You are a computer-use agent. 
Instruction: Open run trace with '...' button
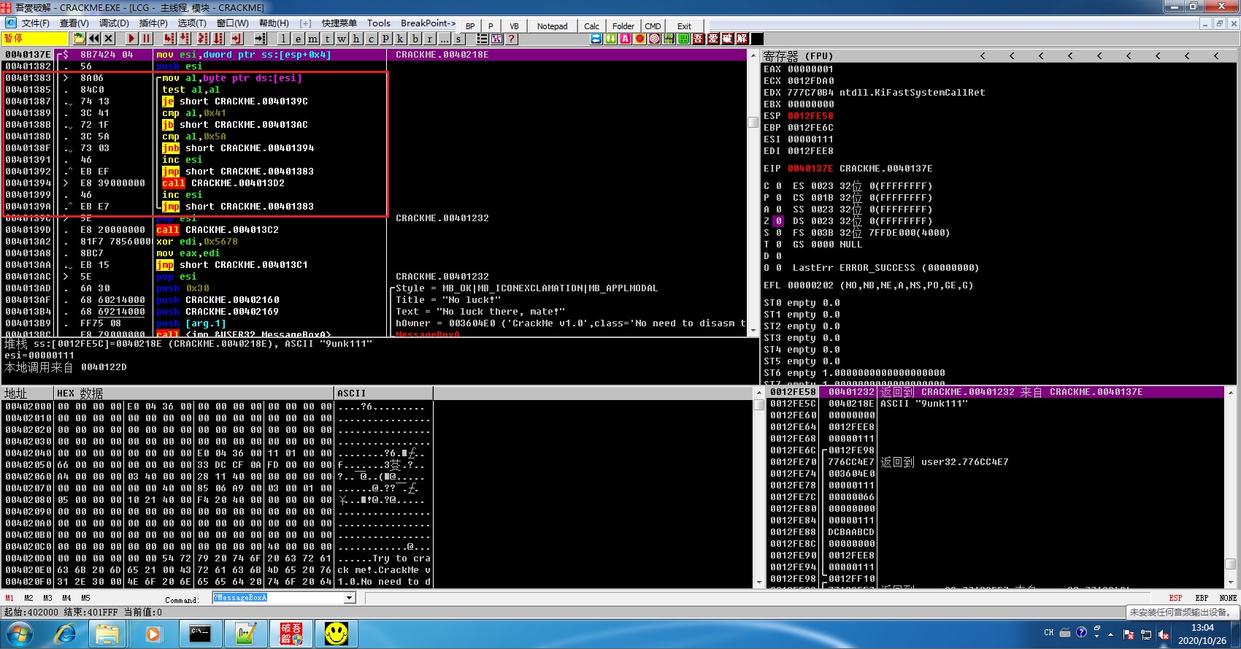444,39
